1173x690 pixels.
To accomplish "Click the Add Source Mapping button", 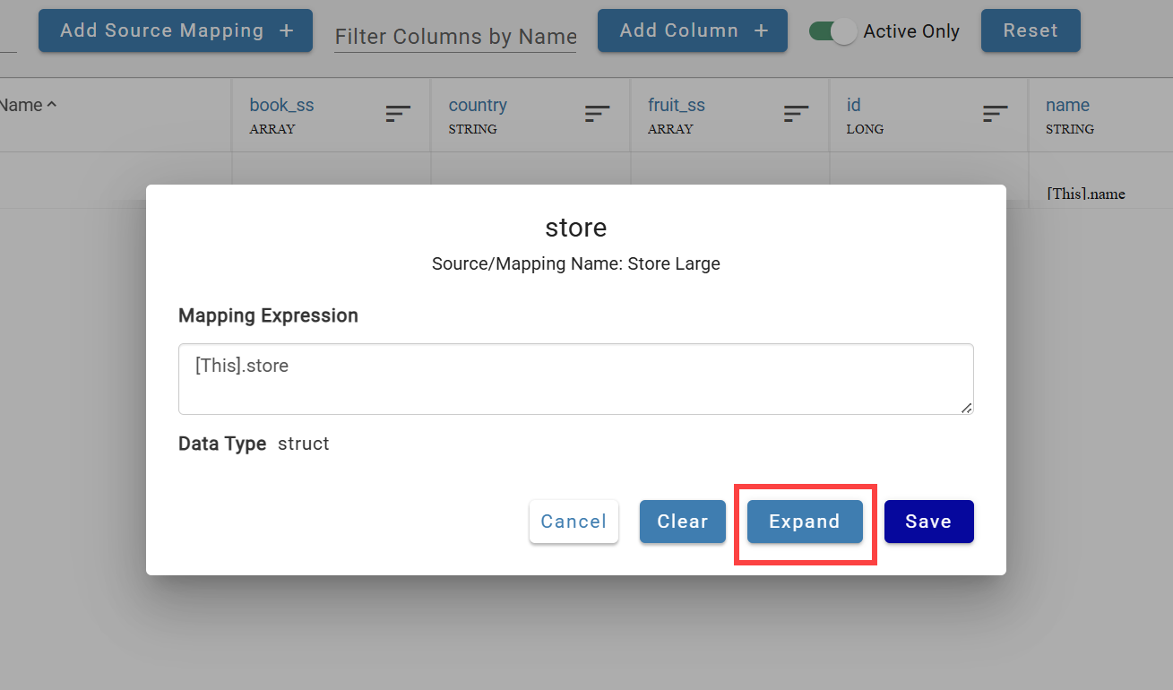I will pos(175,30).
